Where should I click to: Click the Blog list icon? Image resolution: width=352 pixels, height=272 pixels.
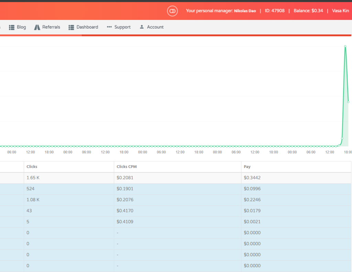coord(12,28)
